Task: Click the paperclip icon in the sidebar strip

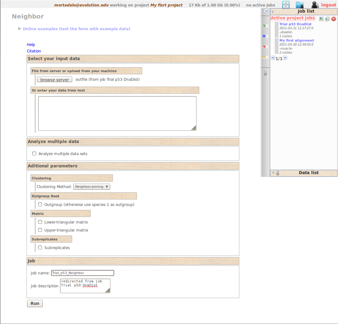Action: tap(265, 73)
